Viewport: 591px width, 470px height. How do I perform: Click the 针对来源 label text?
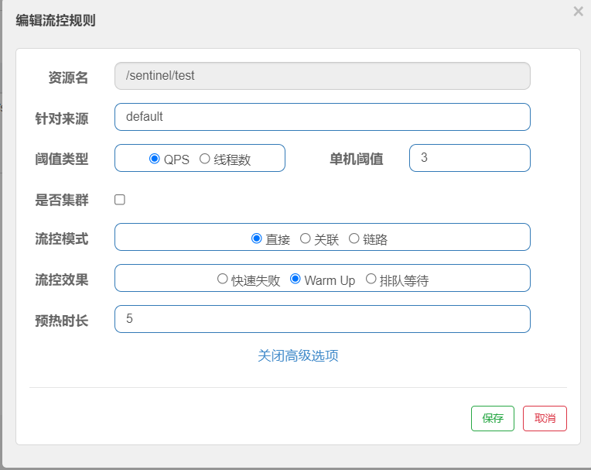pyautogui.click(x=62, y=118)
